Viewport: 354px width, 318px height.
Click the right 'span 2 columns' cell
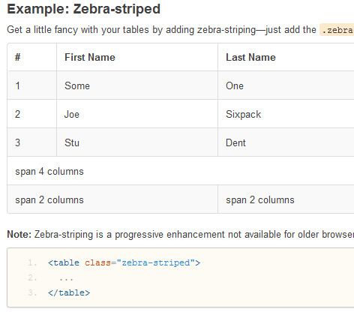(x=286, y=199)
